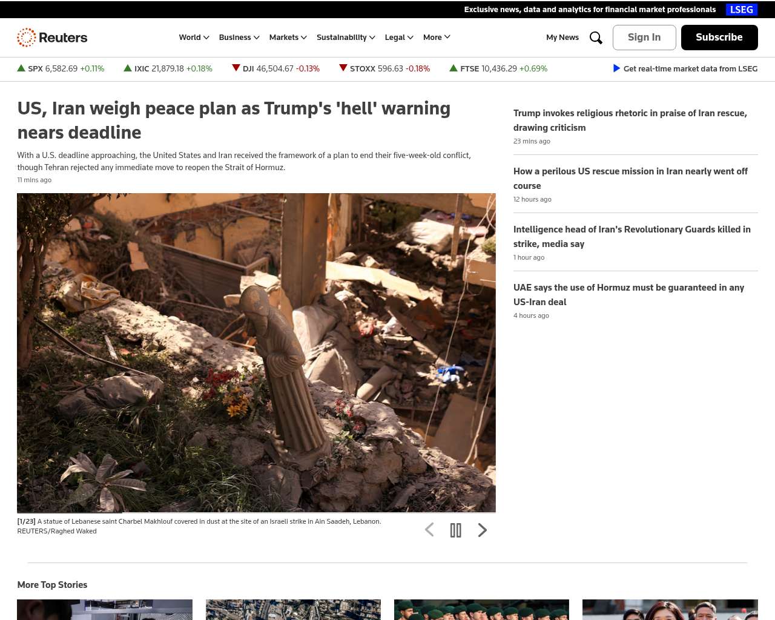This screenshot has width=775, height=620.
Task: Open the Legal menu
Action: click(x=399, y=38)
